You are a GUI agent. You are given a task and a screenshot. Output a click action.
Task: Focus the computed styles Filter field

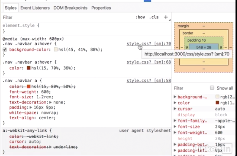click(x=191, y=88)
